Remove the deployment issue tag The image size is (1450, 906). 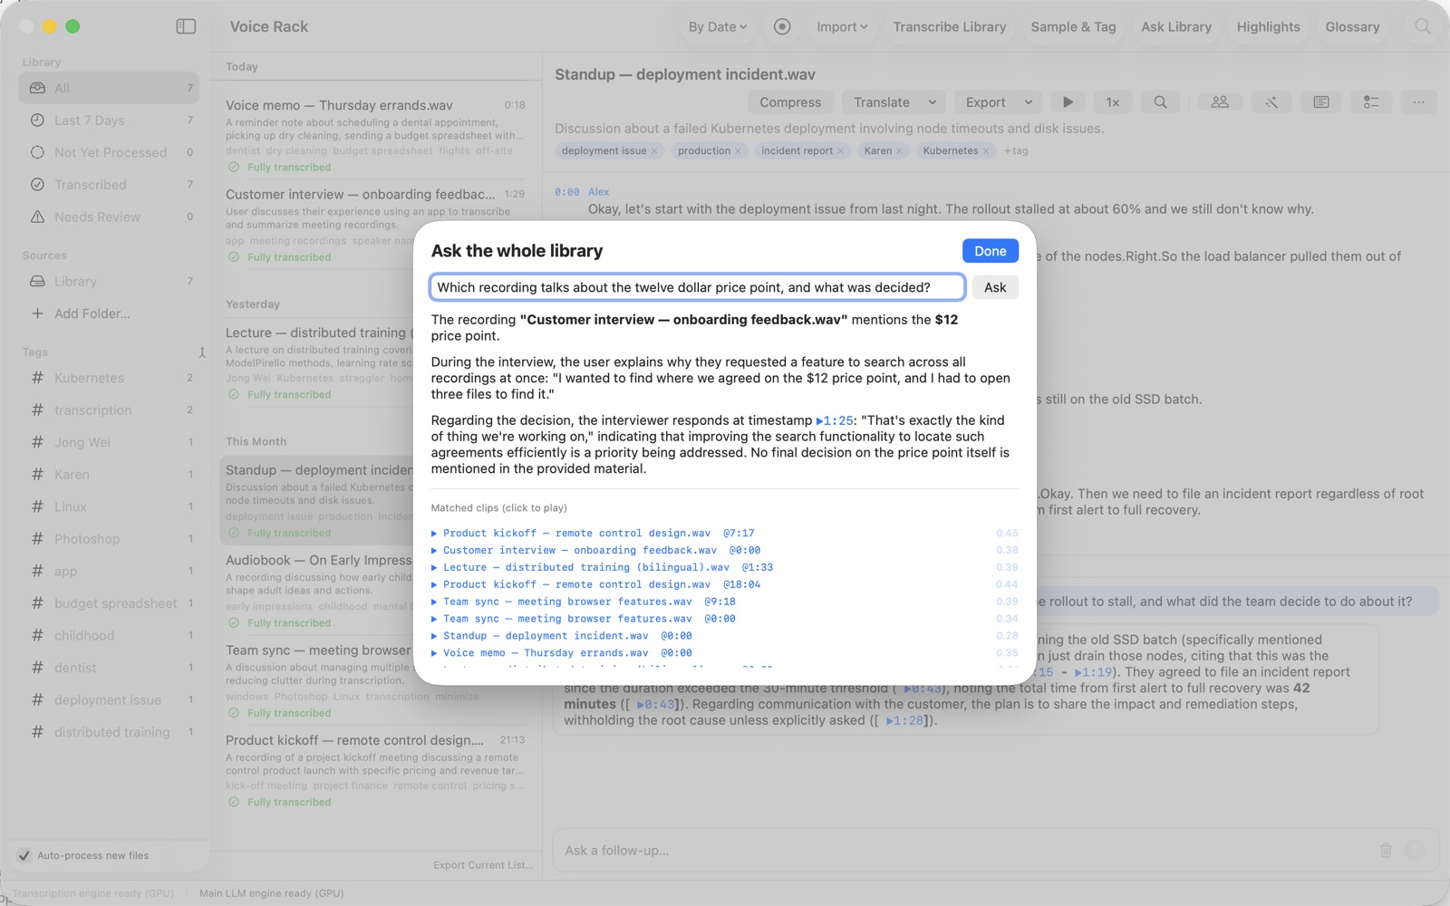[654, 151]
